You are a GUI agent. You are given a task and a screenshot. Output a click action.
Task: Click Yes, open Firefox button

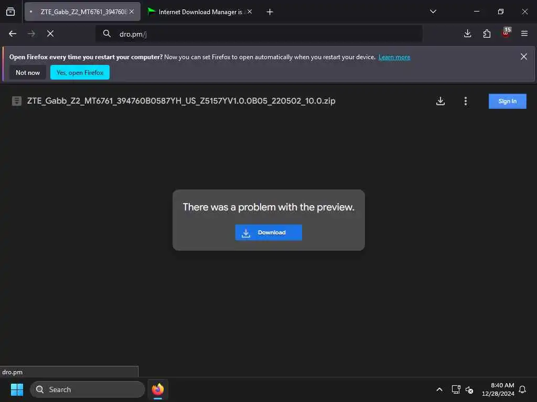(x=80, y=72)
